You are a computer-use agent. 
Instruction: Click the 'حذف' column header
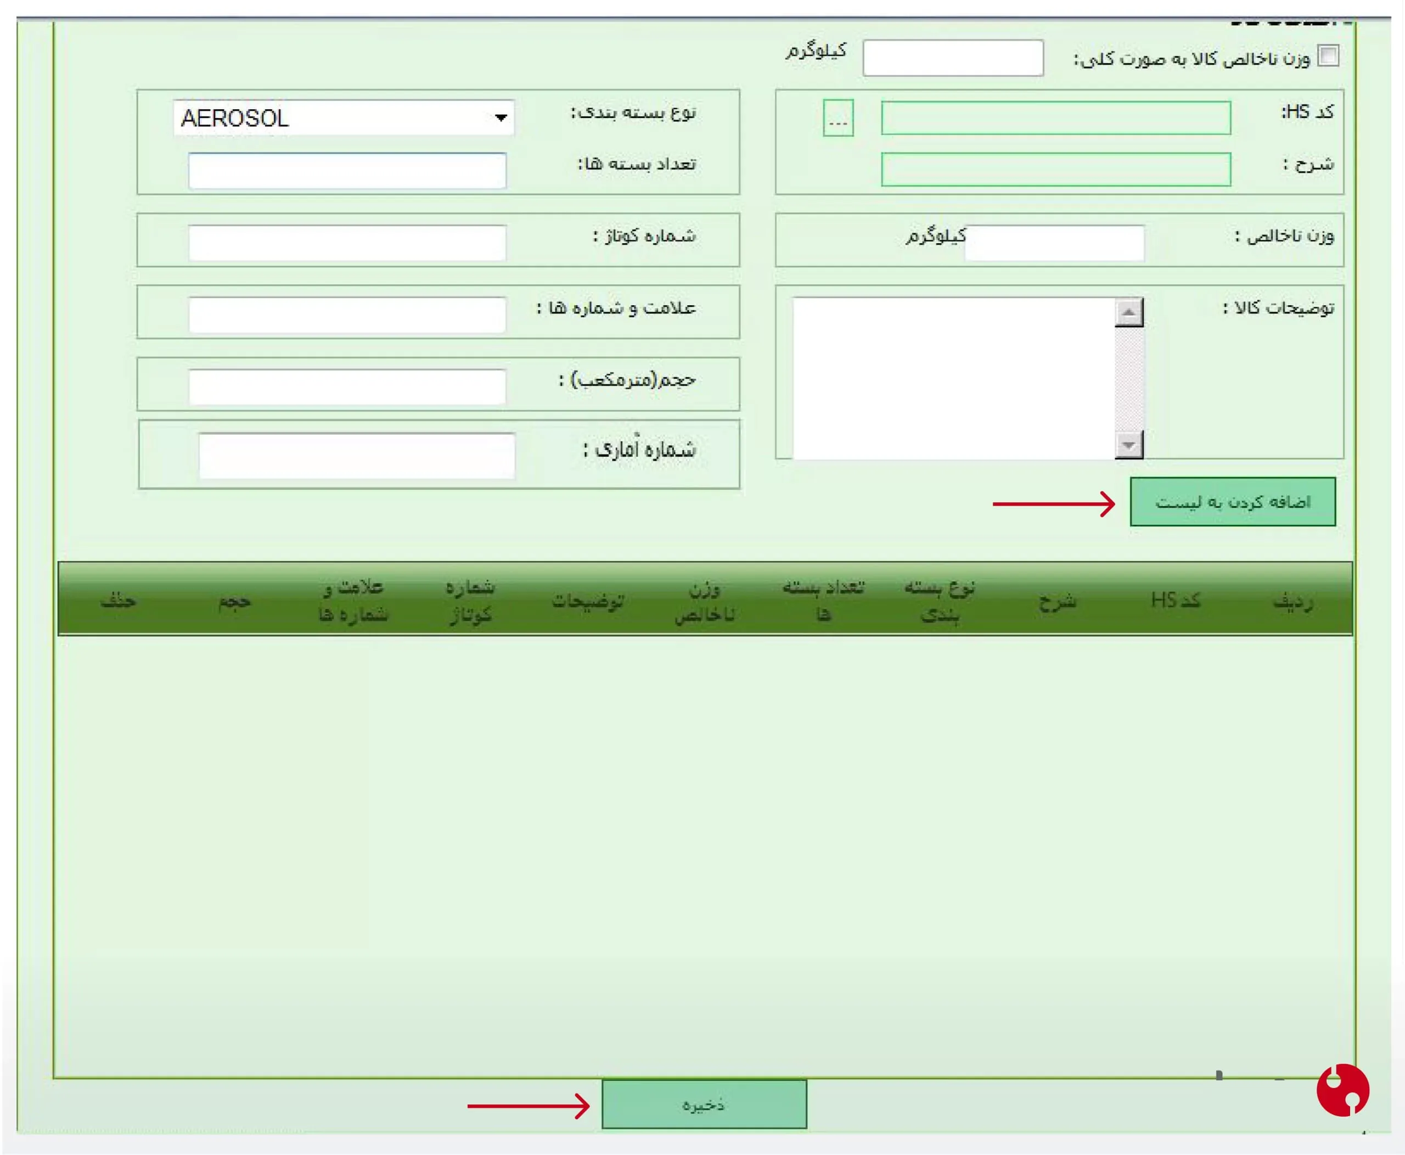click(119, 601)
